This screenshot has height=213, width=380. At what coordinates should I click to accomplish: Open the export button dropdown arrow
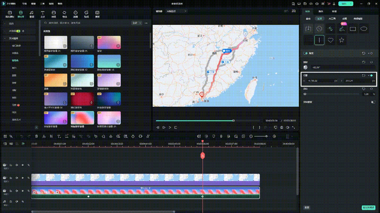[x=350, y=4]
